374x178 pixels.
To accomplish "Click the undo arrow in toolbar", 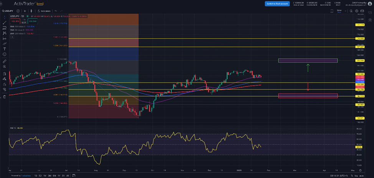I will pyautogui.click(x=56, y=11).
